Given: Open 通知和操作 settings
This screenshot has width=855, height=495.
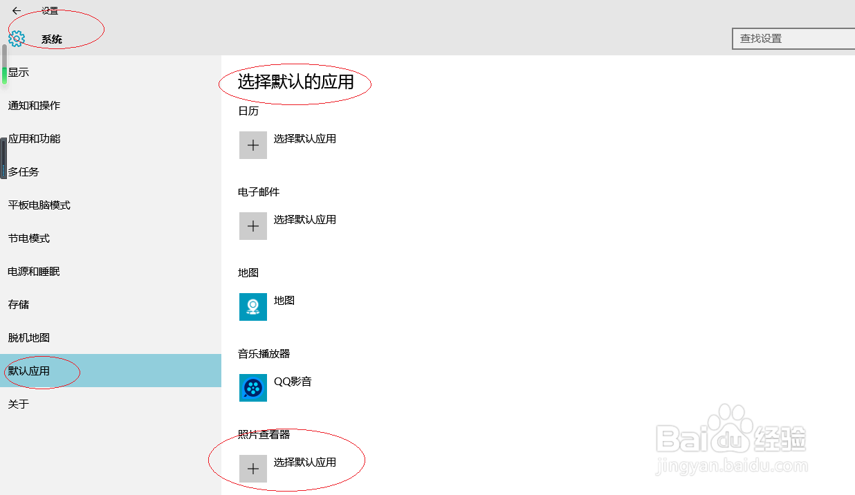Looking at the screenshot, I should [33, 105].
